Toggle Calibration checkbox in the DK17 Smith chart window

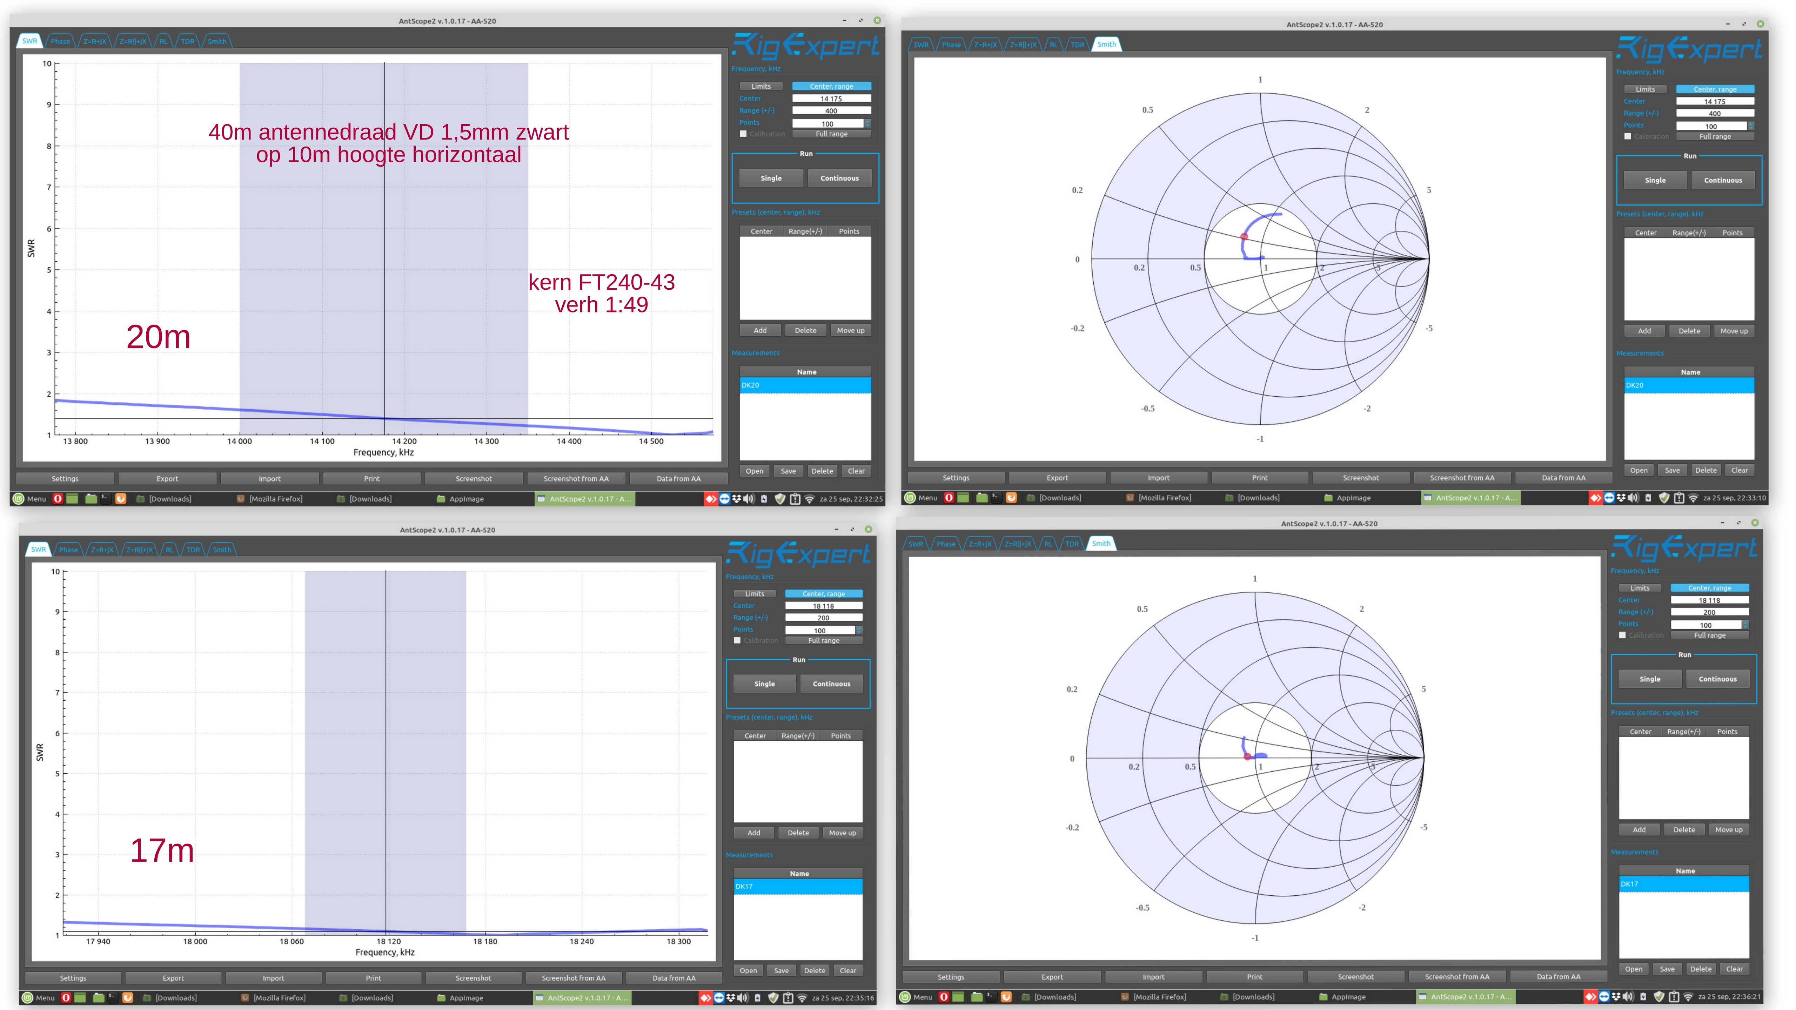tap(1622, 635)
